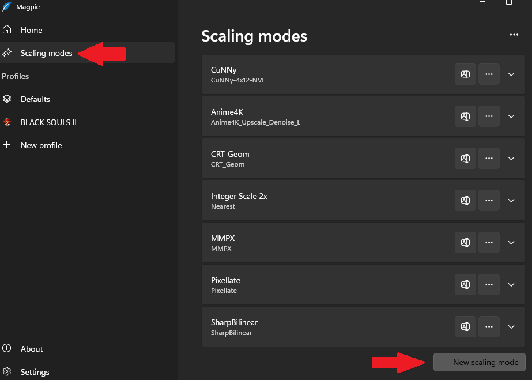
Task: Expand the CuNNy scaling mode
Action: [x=511, y=74]
